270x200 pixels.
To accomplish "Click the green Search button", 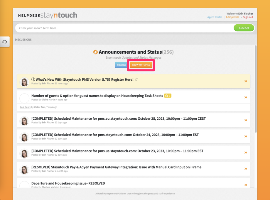I will (244, 28).
